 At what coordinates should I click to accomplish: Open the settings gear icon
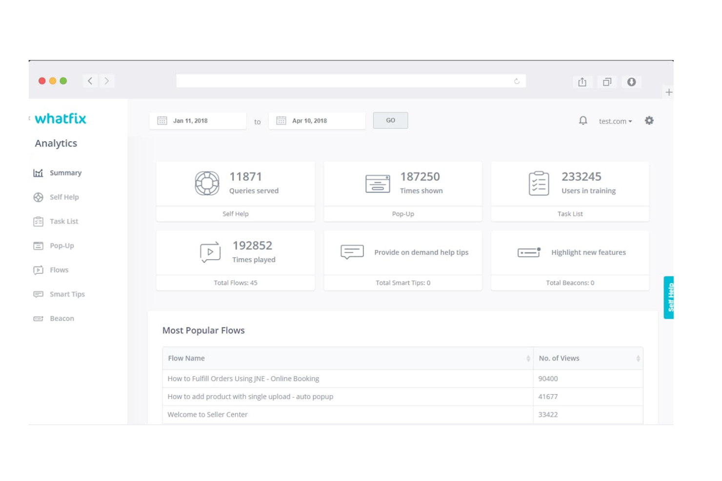point(649,120)
